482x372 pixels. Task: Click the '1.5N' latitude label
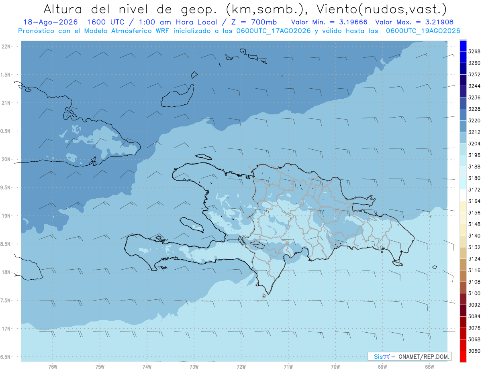click(6, 75)
